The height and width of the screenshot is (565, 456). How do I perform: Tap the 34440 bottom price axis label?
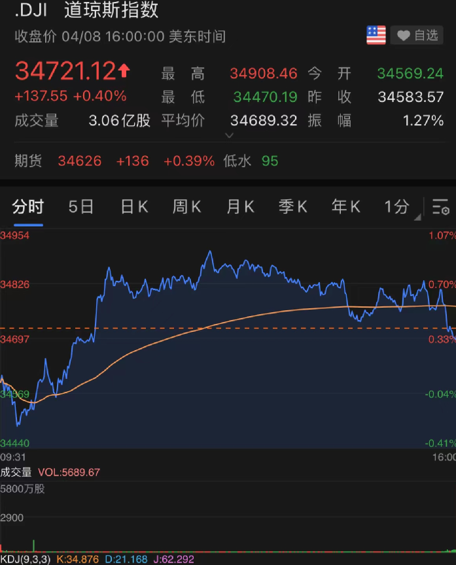(15, 444)
